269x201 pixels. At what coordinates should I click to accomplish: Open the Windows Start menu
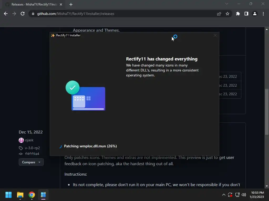click(x=8, y=195)
